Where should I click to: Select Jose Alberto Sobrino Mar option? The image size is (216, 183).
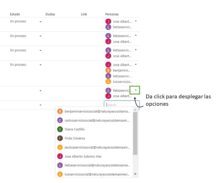pos(83,156)
